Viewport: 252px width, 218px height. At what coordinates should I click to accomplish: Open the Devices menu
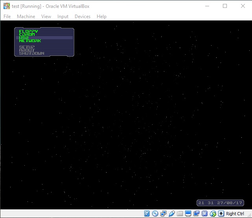click(x=83, y=17)
